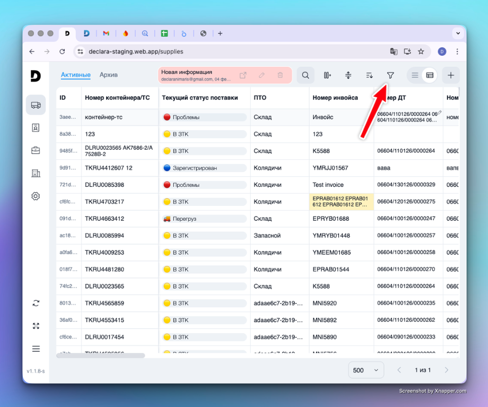Click the horizontal table scrollbar
The width and height of the screenshot is (488, 407).
[101, 356]
